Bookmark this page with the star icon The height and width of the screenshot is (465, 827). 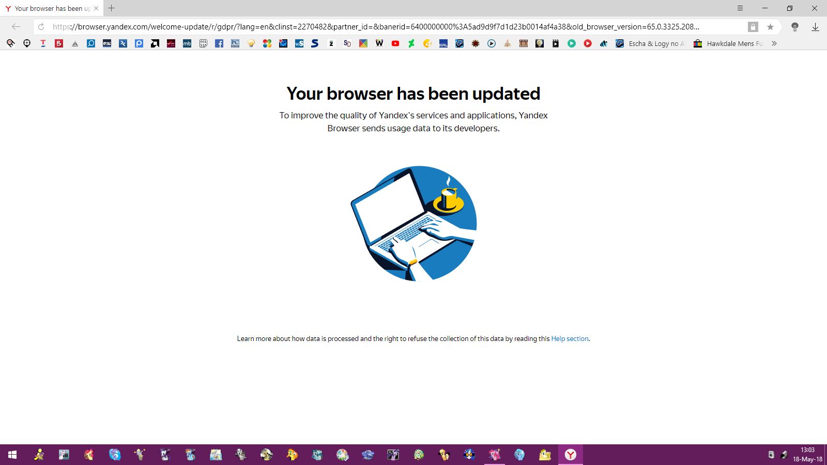[x=770, y=27]
